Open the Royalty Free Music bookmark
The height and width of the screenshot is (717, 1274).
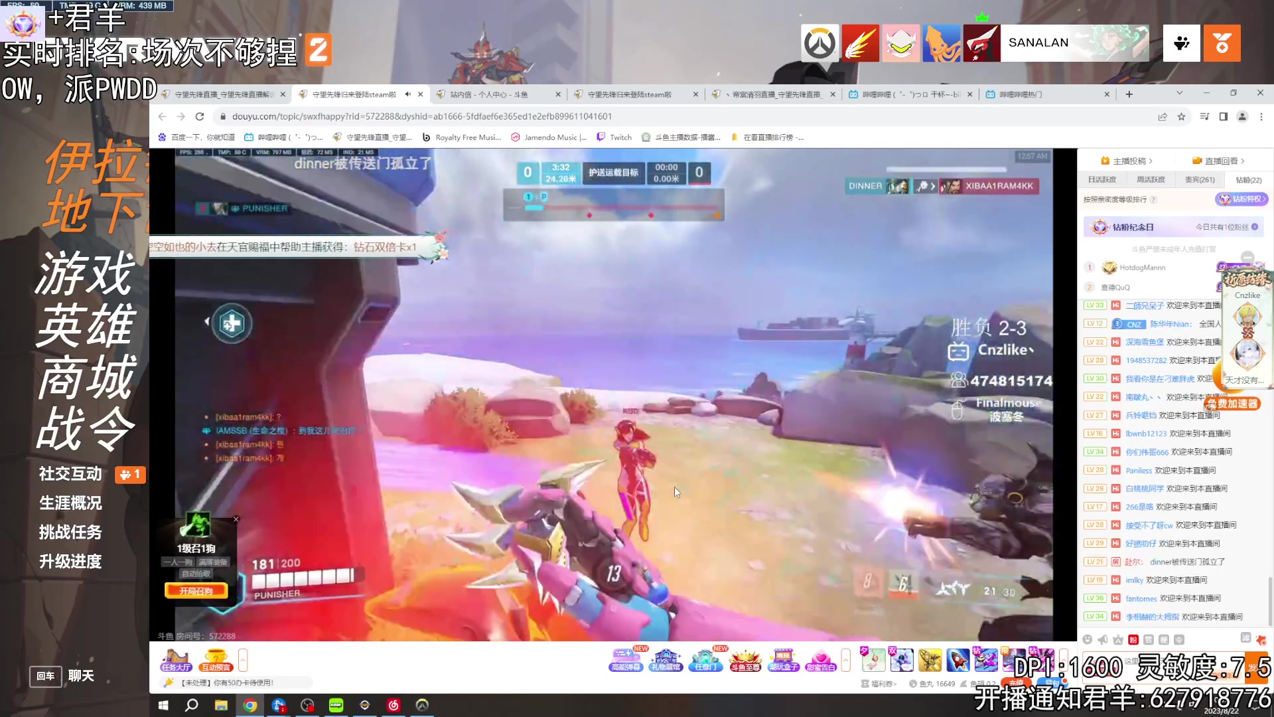[462, 137]
